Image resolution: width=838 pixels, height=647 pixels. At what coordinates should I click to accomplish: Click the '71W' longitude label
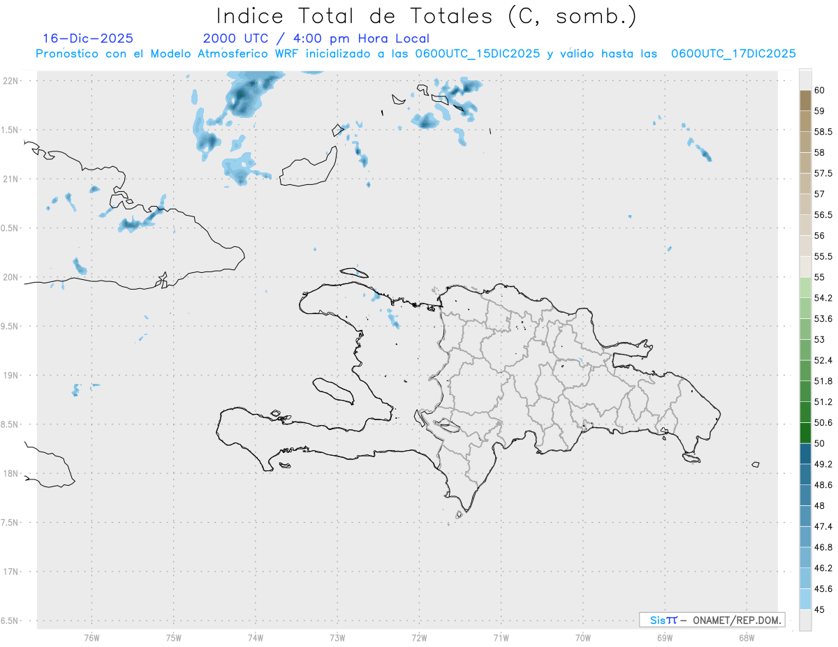[x=501, y=637]
